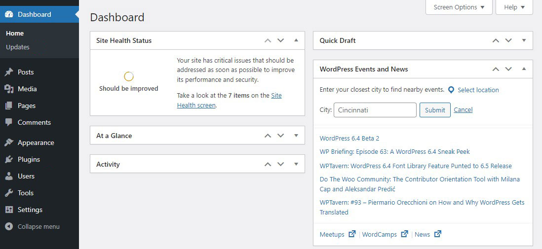Open the Plugins plug icon
Viewport: 542px width, 249px height.
coord(9,159)
